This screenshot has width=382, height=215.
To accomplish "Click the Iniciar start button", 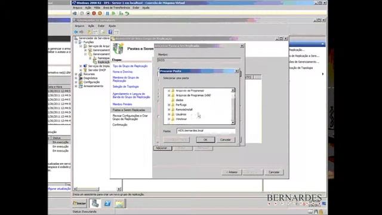I will click(x=79, y=203).
